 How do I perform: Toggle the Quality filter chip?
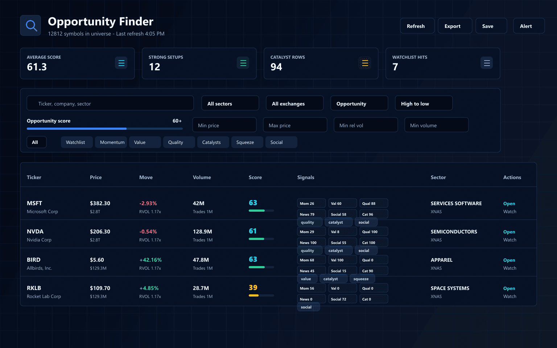click(x=179, y=142)
